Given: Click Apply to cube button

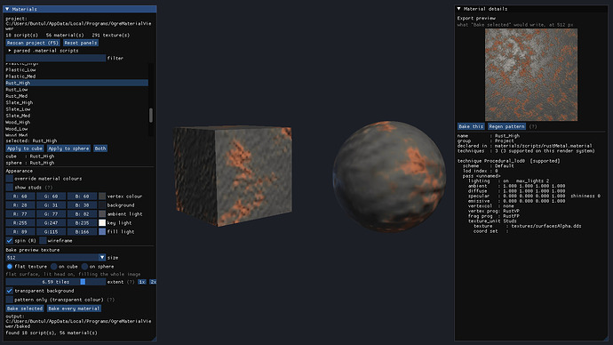Looking at the screenshot, I should tap(25, 148).
